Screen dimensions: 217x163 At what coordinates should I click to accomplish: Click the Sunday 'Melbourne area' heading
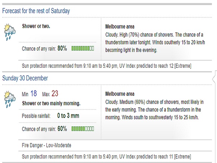tap(119, 94)
